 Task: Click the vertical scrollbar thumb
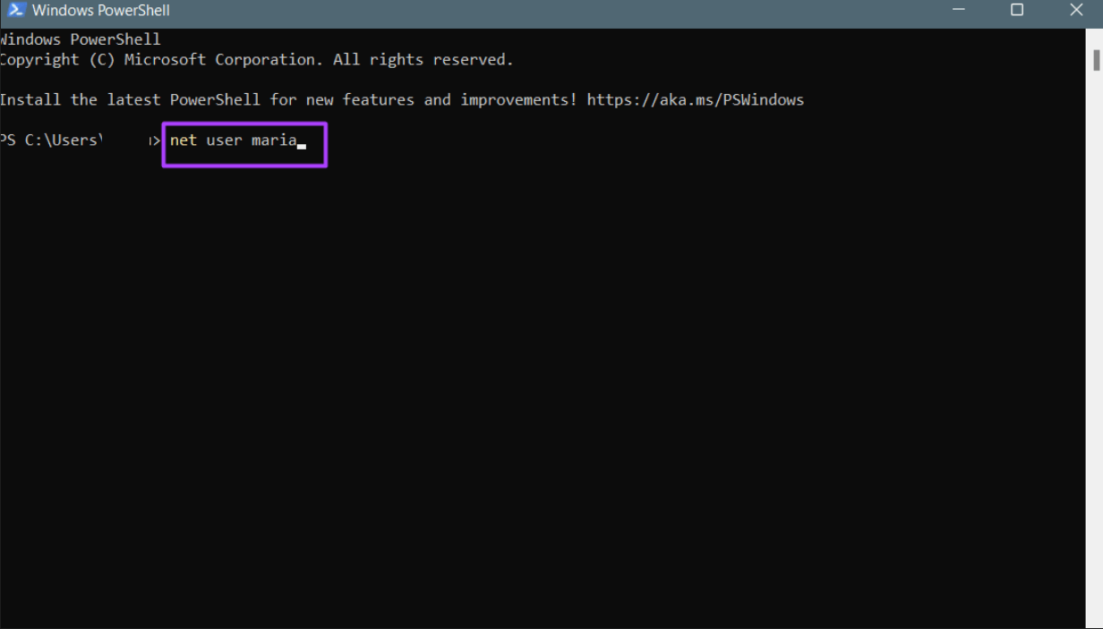pos(1096,60)
